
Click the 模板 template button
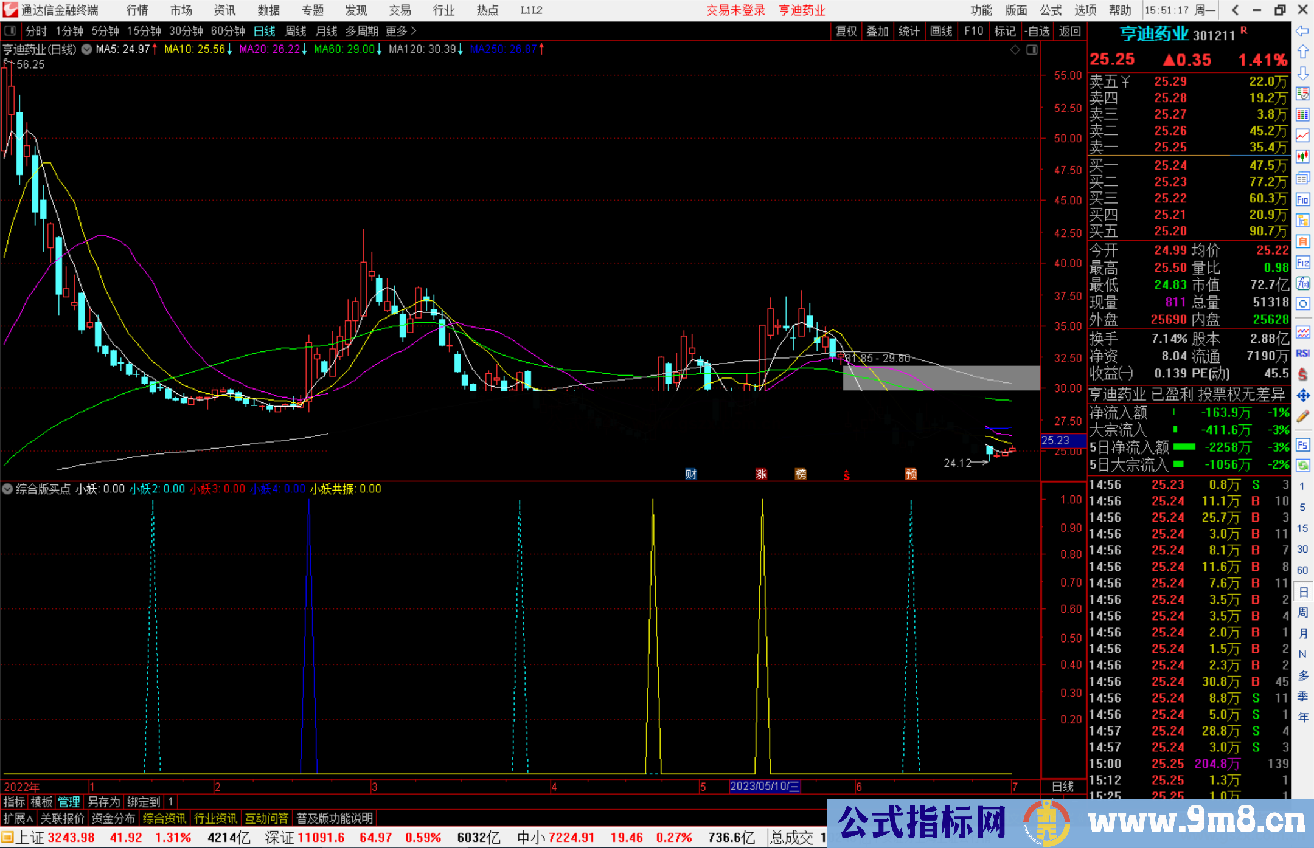pos(42,802)
